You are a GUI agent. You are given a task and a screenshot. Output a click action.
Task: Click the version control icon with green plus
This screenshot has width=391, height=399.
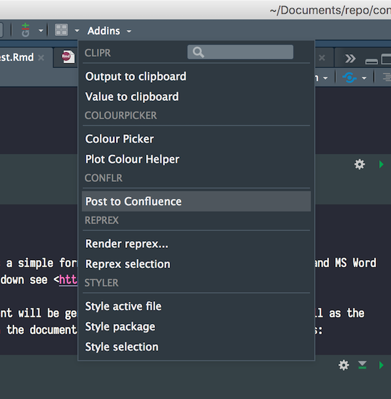point(25,30)
